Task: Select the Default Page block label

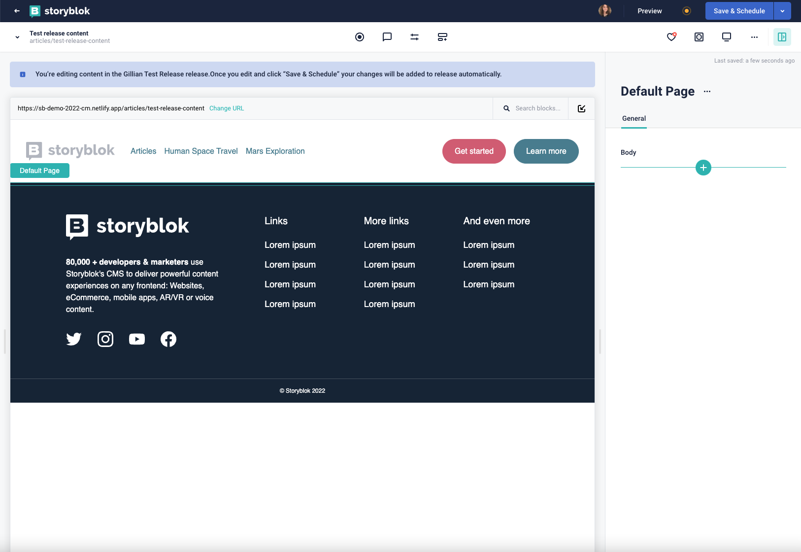Action: point(40,171)
